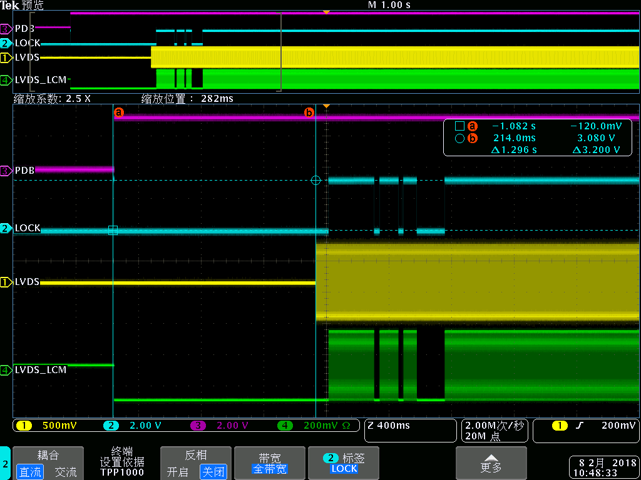Click the 缩放位置 282ms zoom position label
The height and width of the screenshot is (480, 641).
click(187, 99)
